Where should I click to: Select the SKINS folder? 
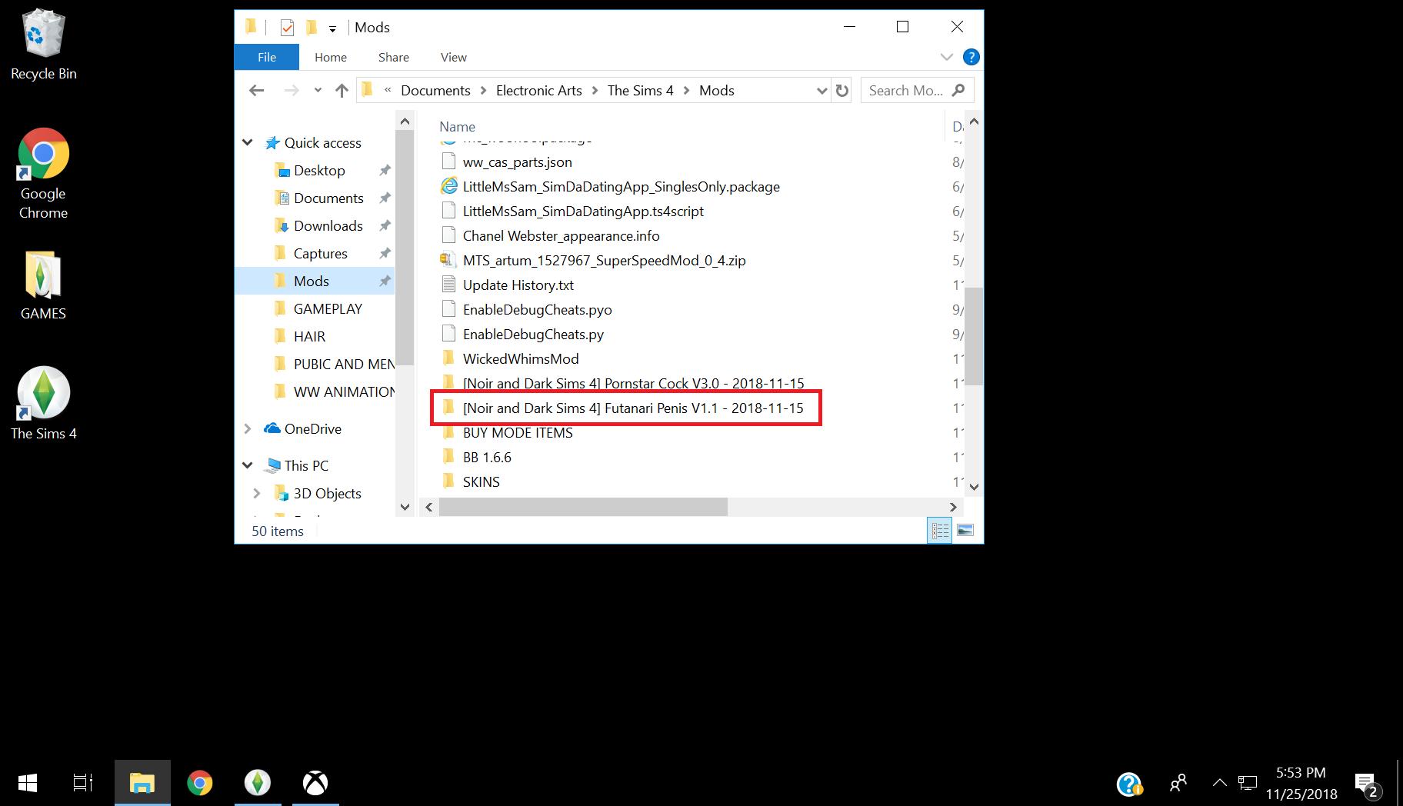(482, 482)
